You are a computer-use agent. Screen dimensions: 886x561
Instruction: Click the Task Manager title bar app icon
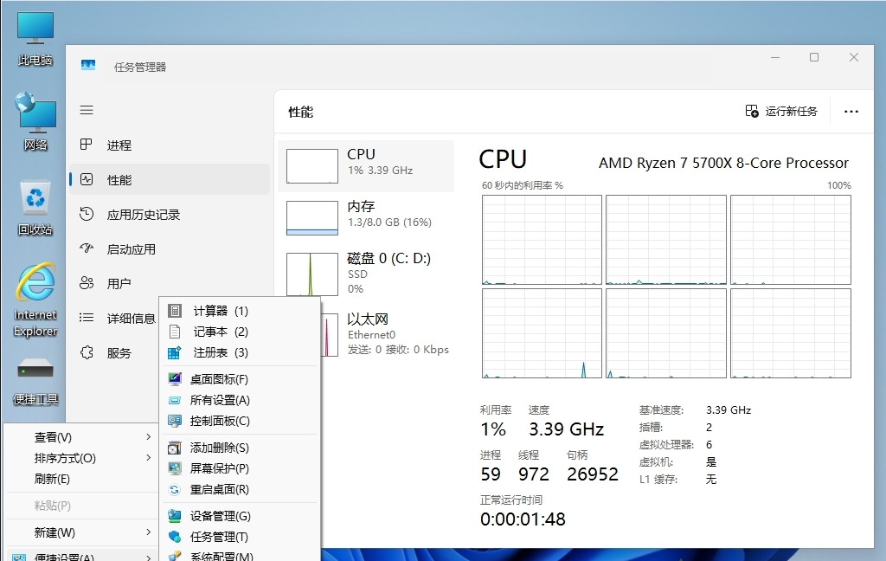[x=88, y=66]
